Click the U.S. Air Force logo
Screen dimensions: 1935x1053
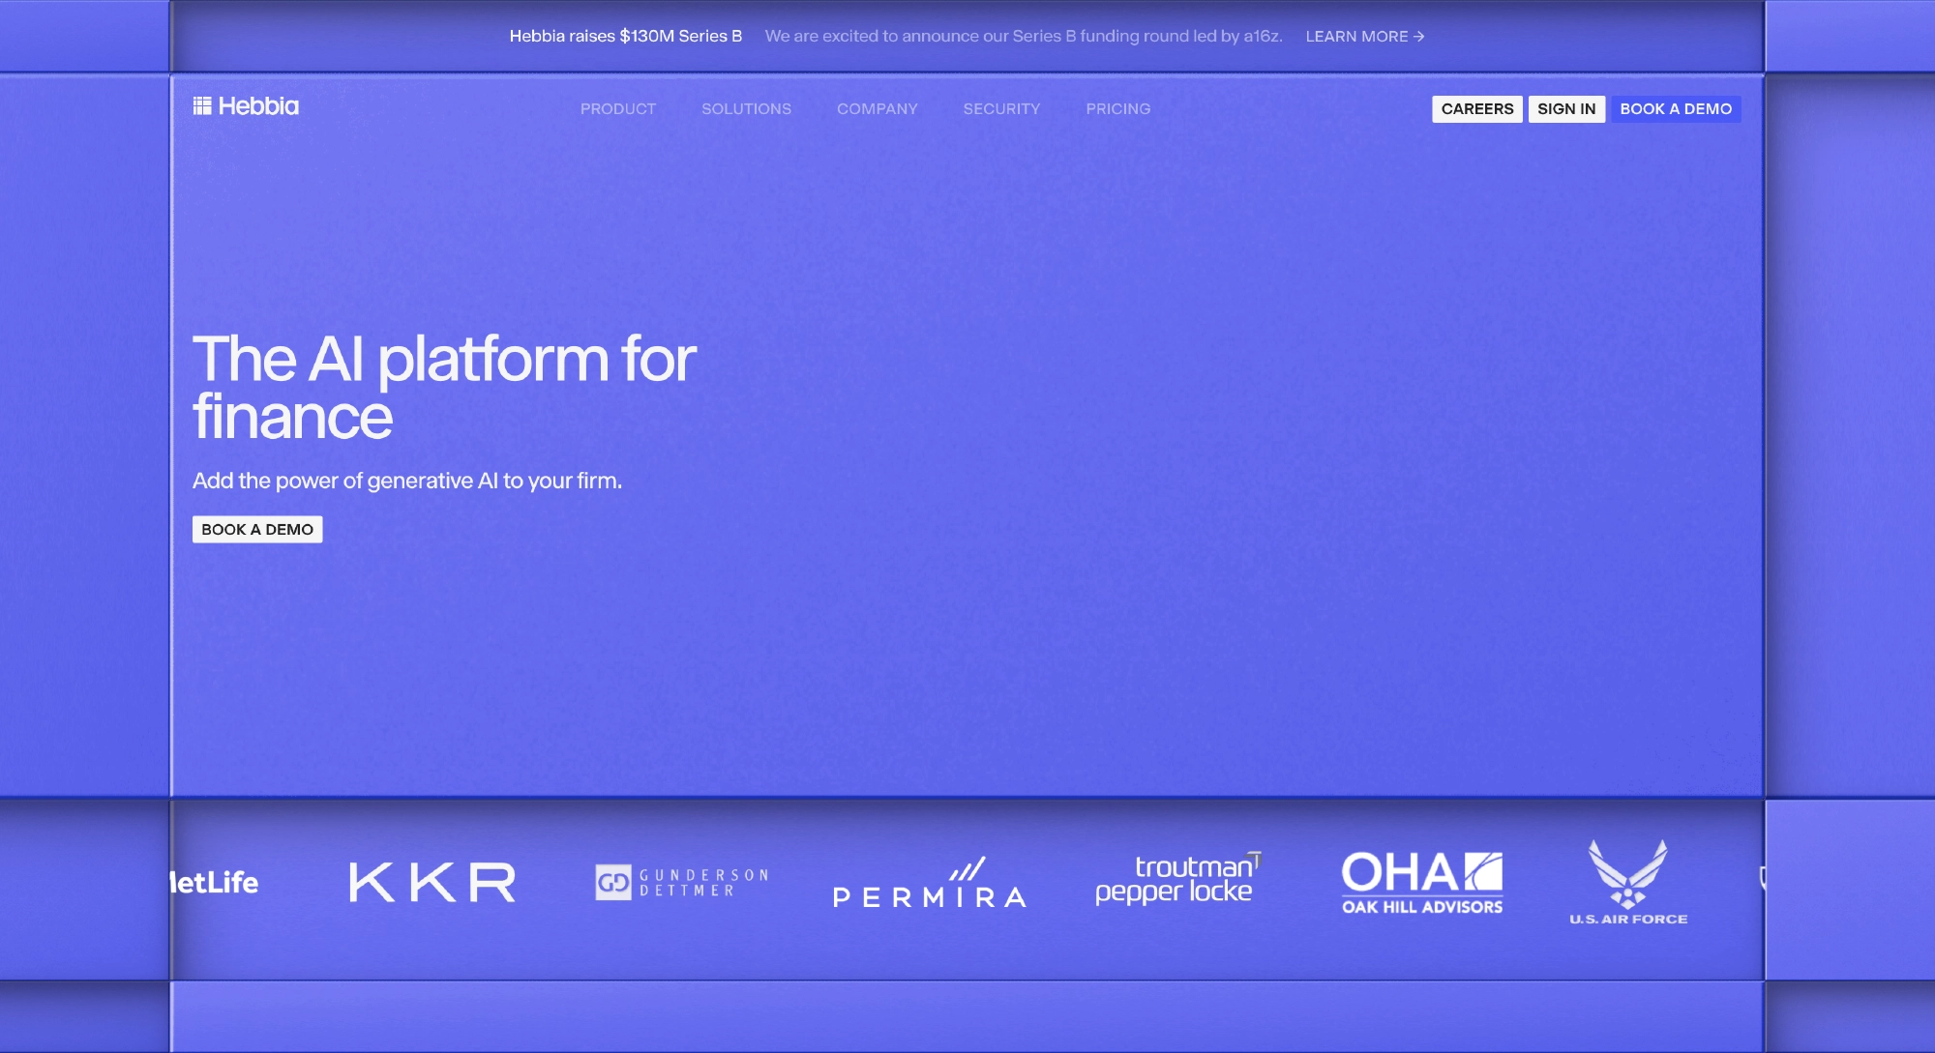click(x=1627, y=882)
